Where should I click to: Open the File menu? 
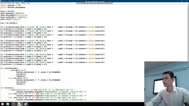click(1, 3)
